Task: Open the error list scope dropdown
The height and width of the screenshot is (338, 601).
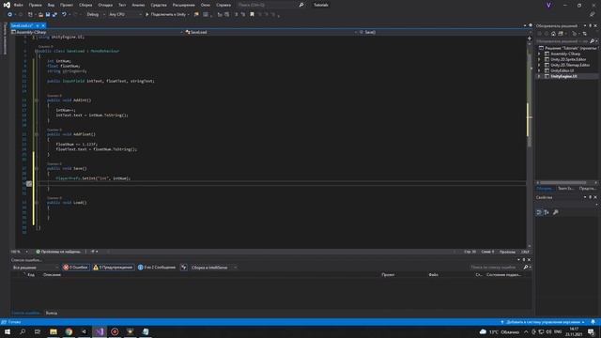Action: [x=36, y=267]
